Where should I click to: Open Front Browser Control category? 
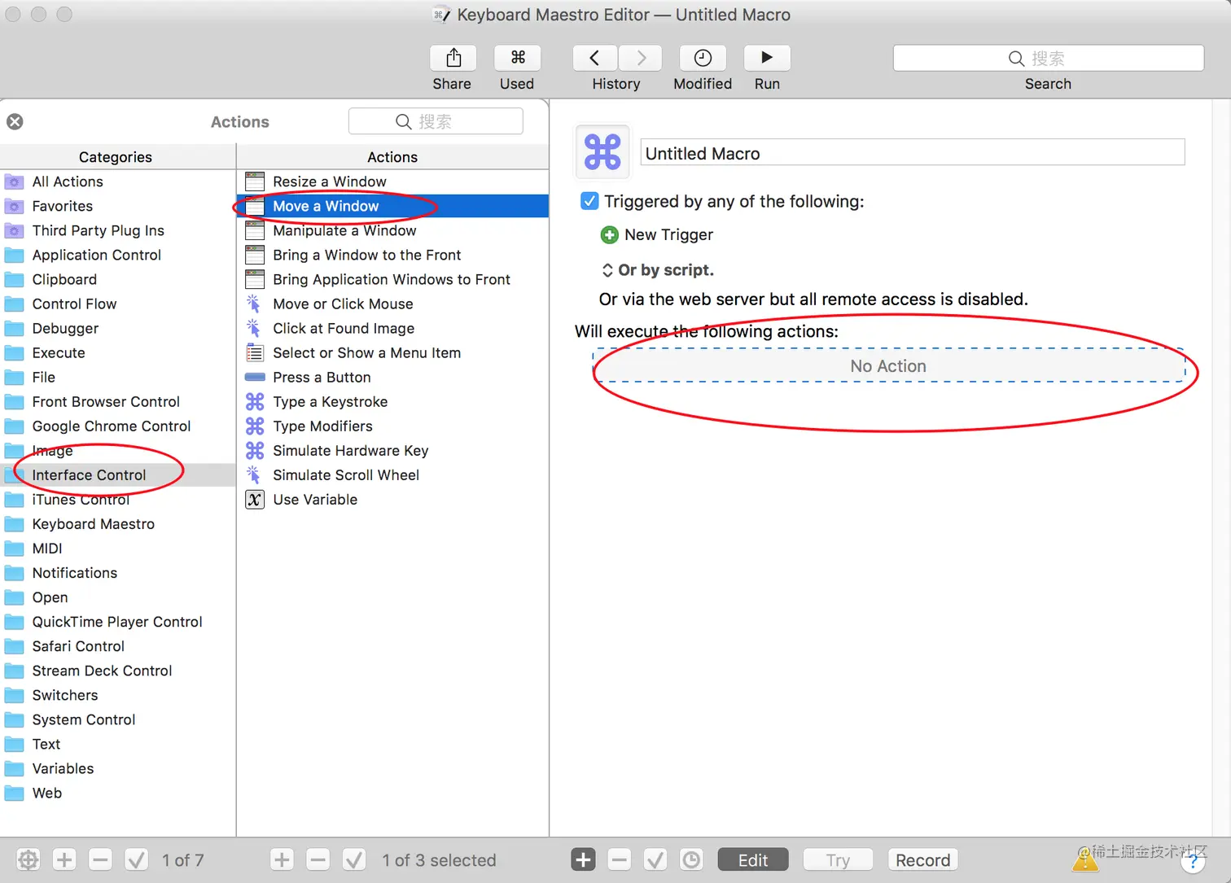click(x=118, y=401)
